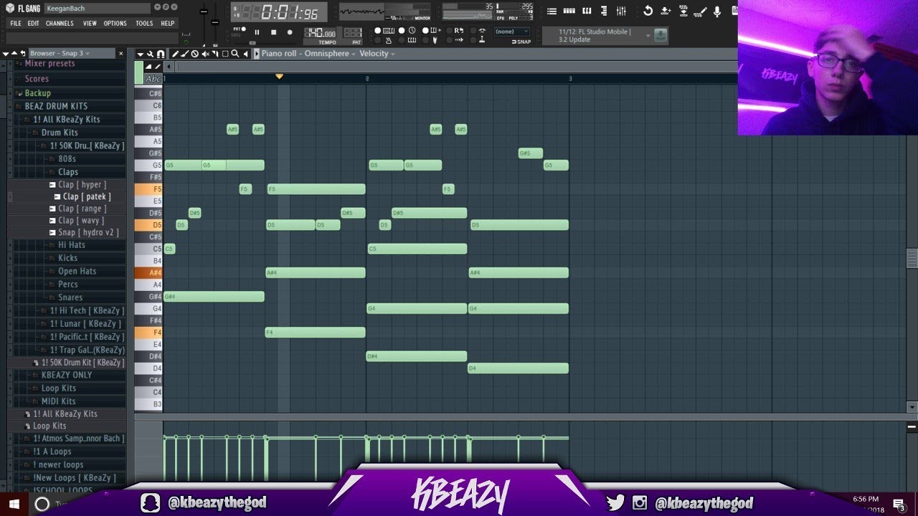The width and height of the screenshot is (918, 516).
Task: Select the Mute tool in piano roll
Action: click(x=205, y=54)
